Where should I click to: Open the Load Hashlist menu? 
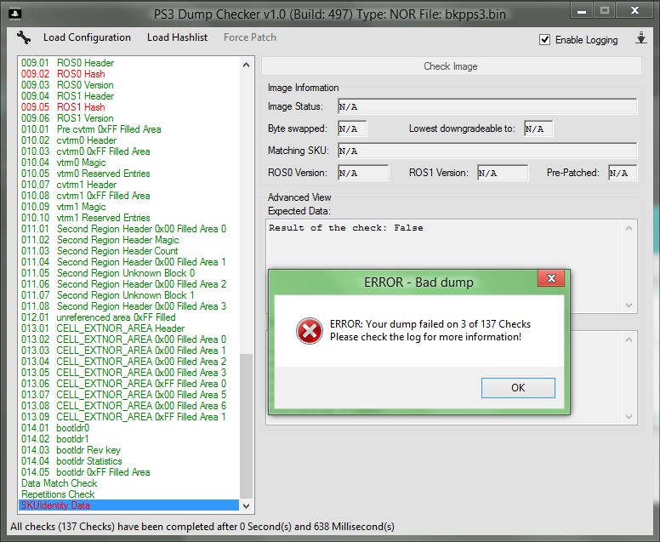[177, 37]
